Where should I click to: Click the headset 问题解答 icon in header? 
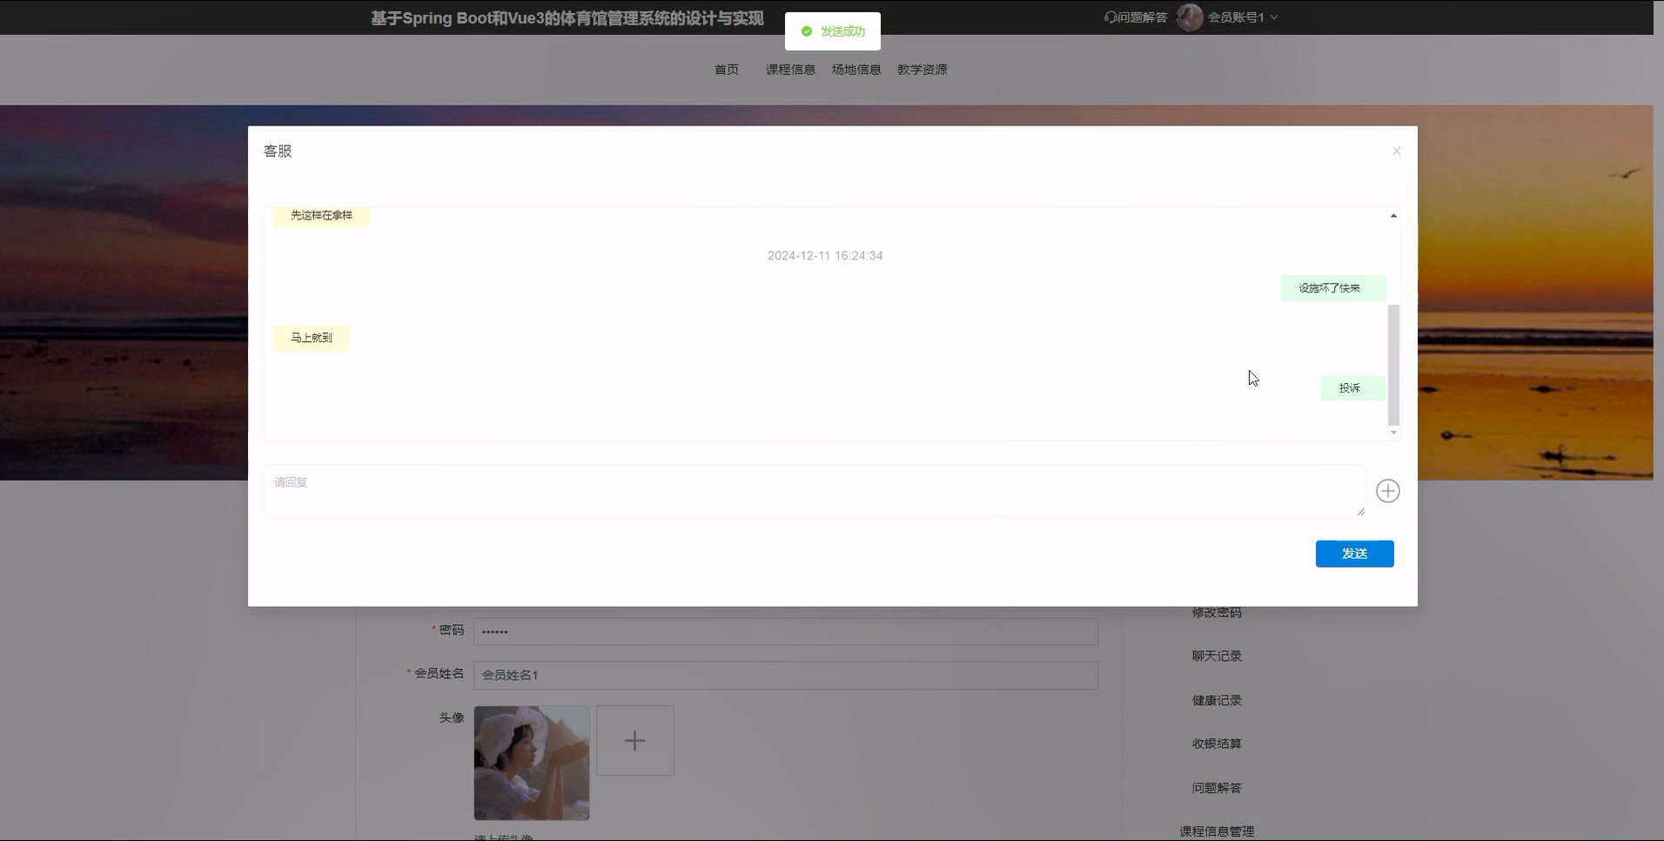1110,17
